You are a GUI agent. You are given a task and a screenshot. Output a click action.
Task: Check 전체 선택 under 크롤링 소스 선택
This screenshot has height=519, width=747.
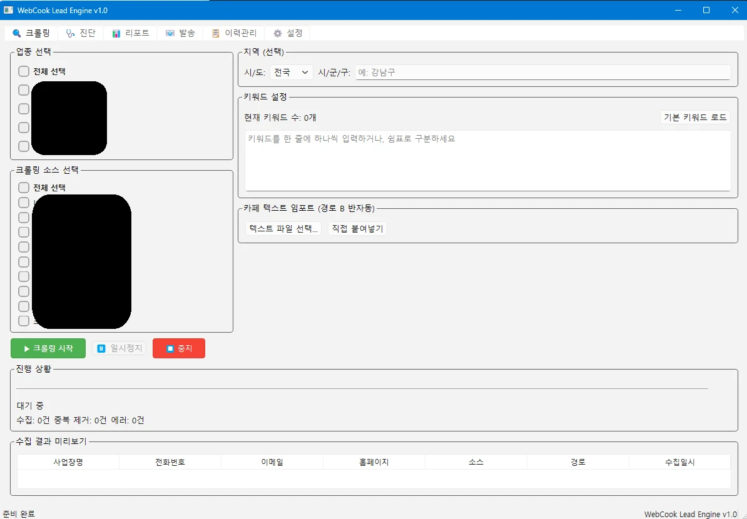coord(42,188)
